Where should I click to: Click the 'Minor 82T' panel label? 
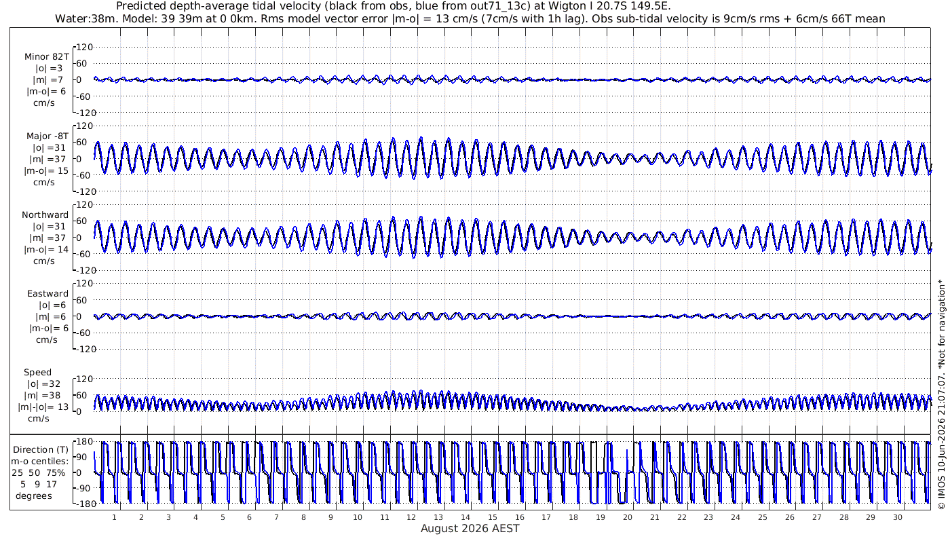tap(47, 56)
